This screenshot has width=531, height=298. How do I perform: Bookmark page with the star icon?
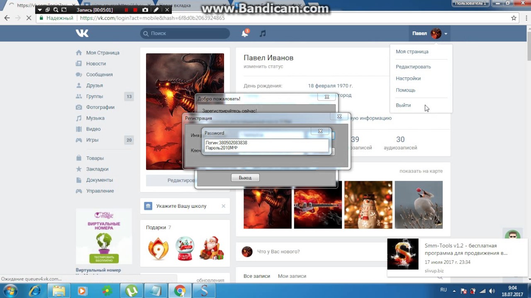click(x=514, y=18)
